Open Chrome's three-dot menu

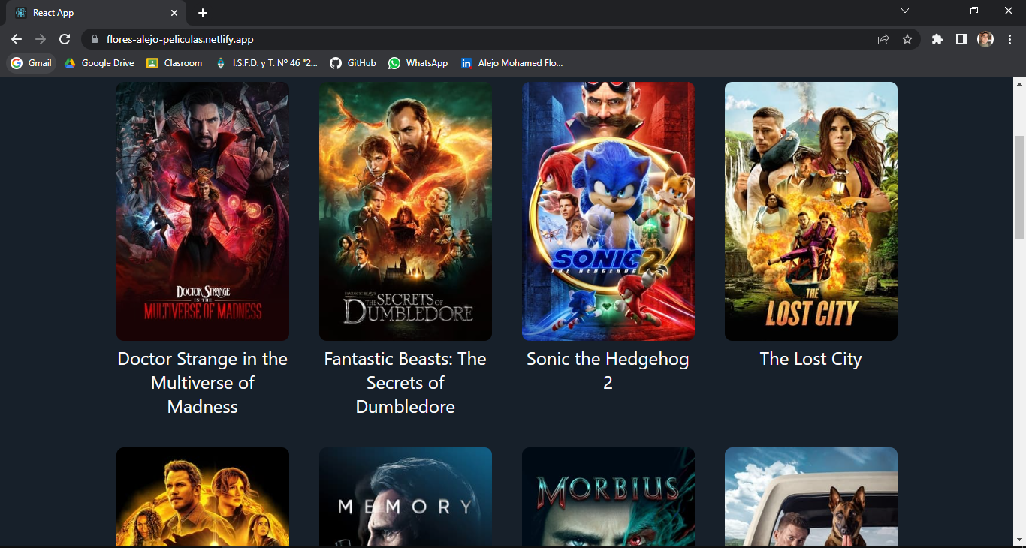click(x=1009, y=39)
